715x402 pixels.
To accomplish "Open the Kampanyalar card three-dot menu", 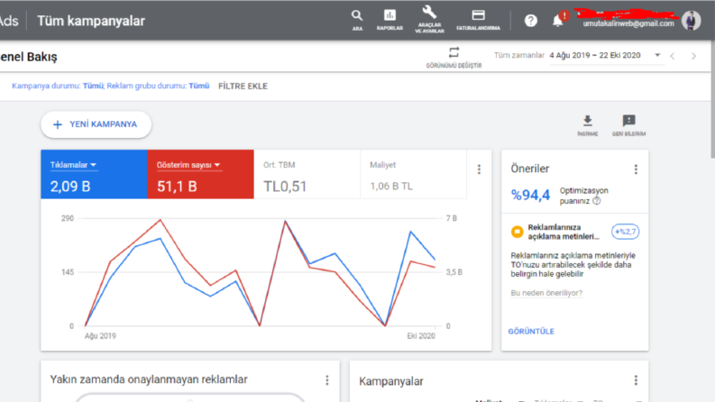I will point(636,380).
